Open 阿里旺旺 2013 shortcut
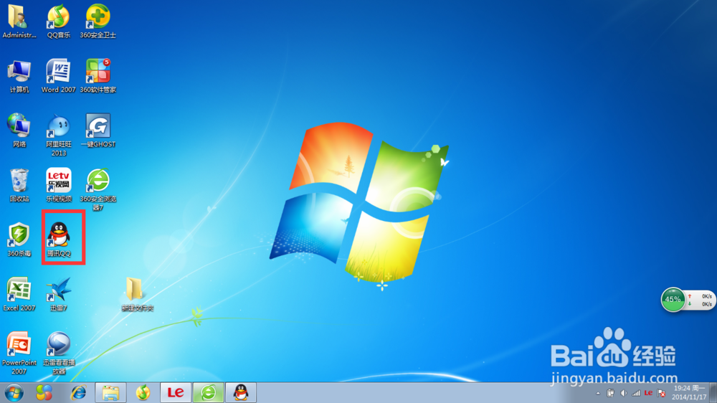 click(x=59, y=135)
